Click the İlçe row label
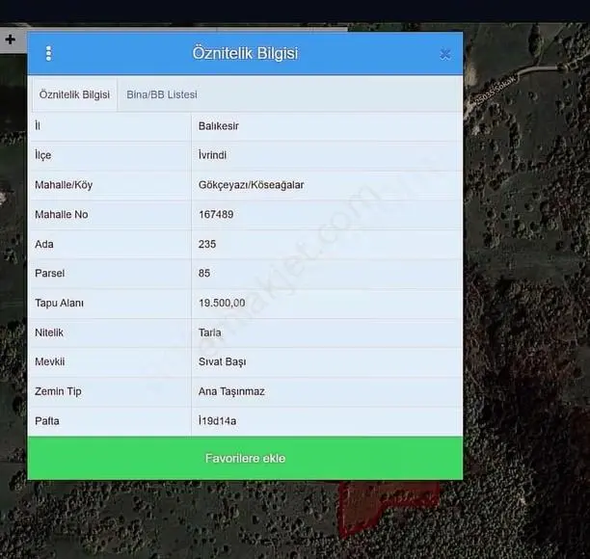Screen dimensions: 590x559 (x=42, y=155)
